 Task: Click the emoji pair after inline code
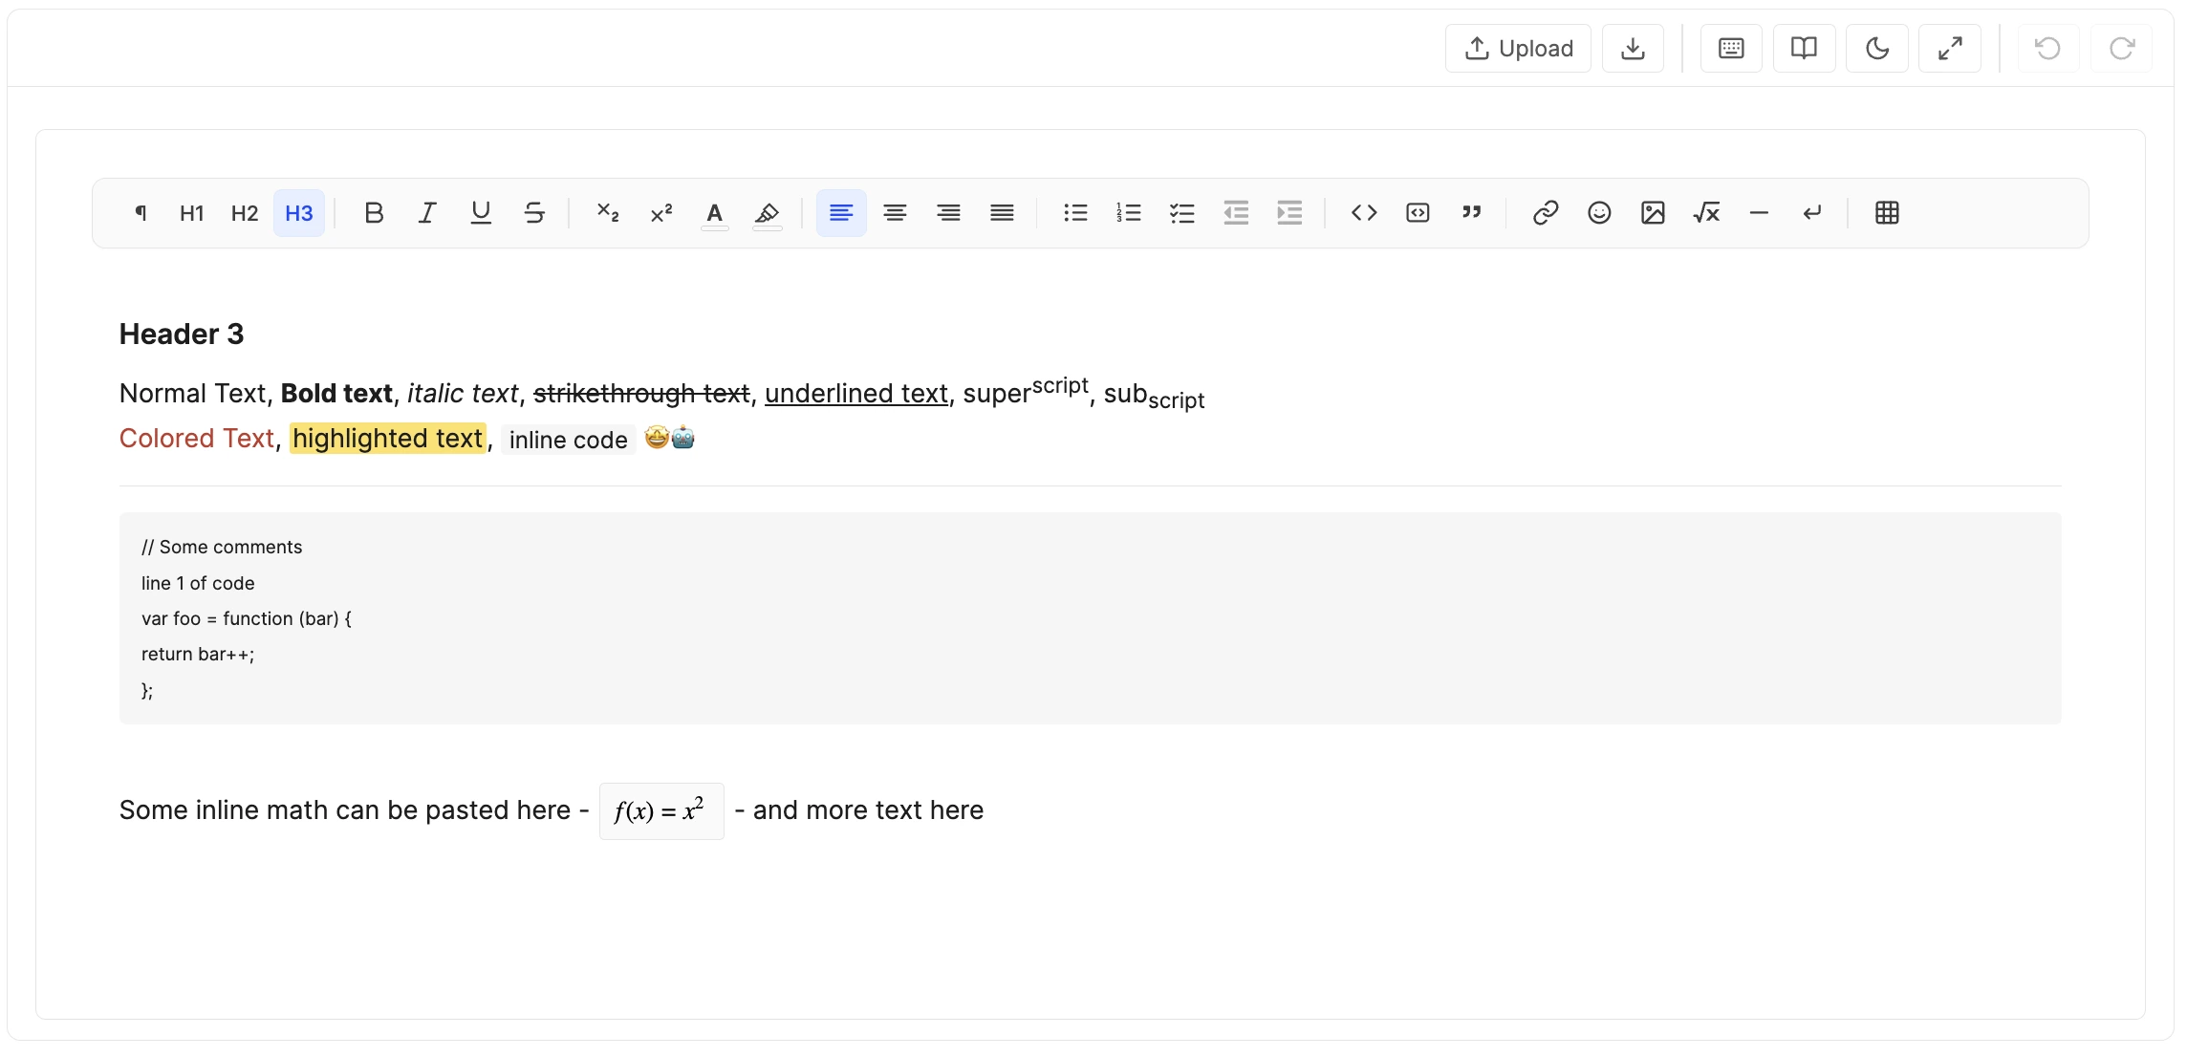[x=669, y=438]
